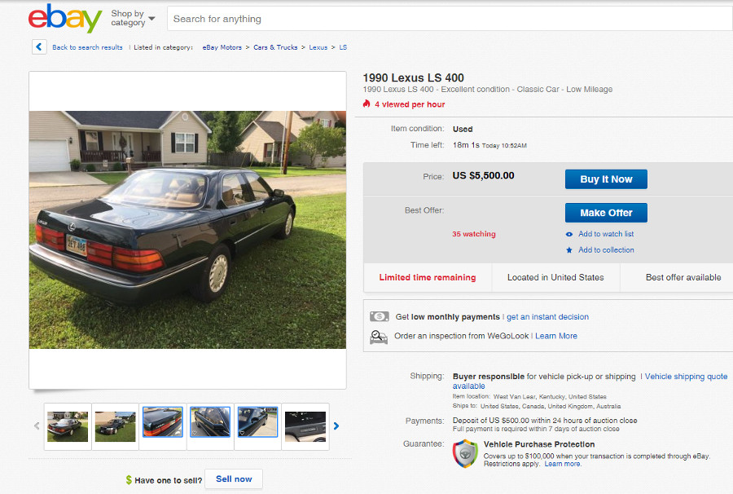The height and width of the screenshot is (494, 733).
Task: Click the Buy It Now button
Action: (606, 179)
